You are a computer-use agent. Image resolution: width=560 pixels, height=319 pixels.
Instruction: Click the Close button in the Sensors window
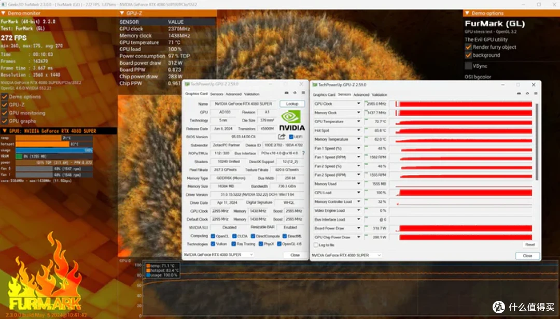coord(527,256)
